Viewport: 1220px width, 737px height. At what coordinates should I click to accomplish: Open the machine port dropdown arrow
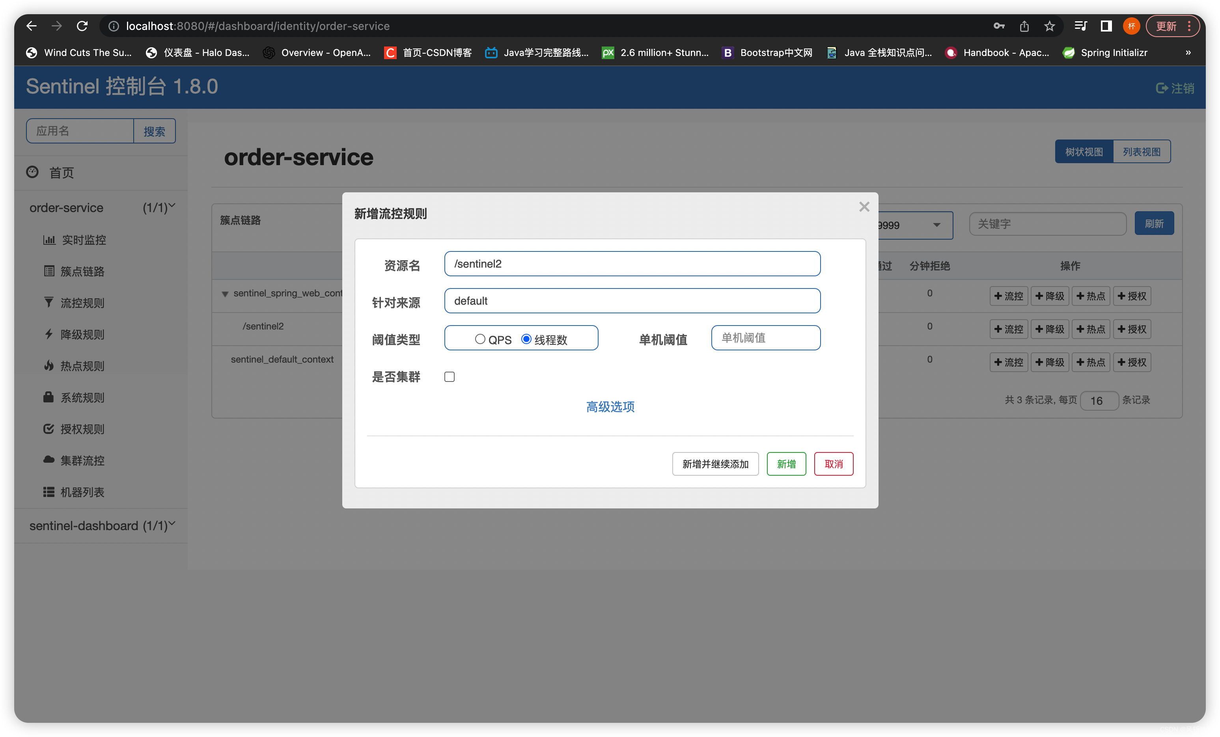pos(936,225)
